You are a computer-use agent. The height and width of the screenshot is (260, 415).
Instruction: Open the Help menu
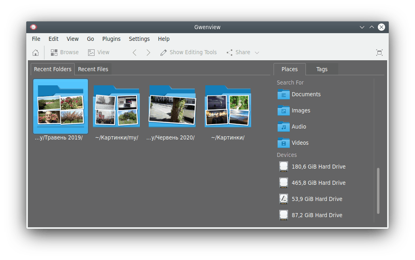tap(164, 39)
